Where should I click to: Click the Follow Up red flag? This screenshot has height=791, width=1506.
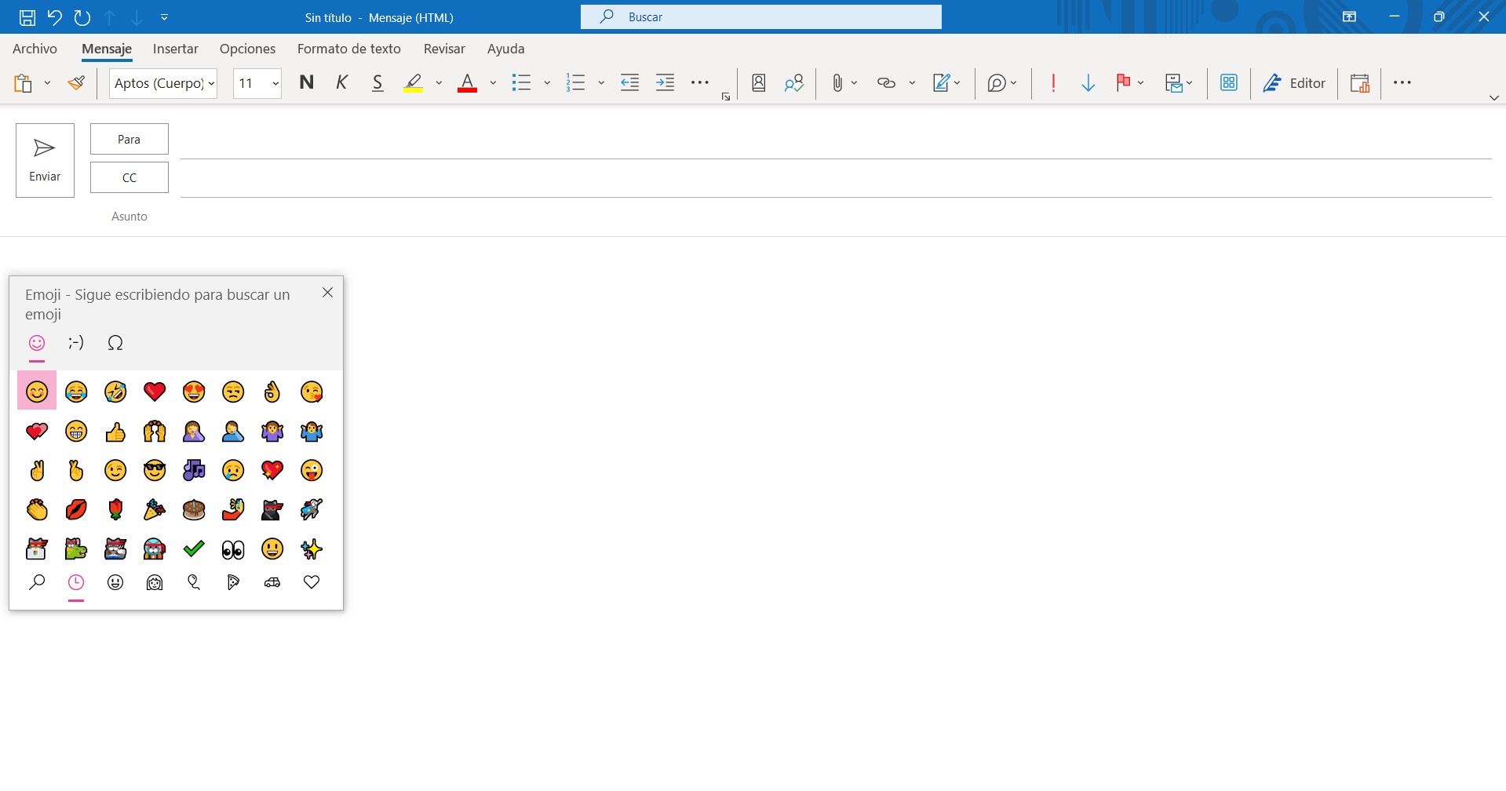tap(1123, 82)
